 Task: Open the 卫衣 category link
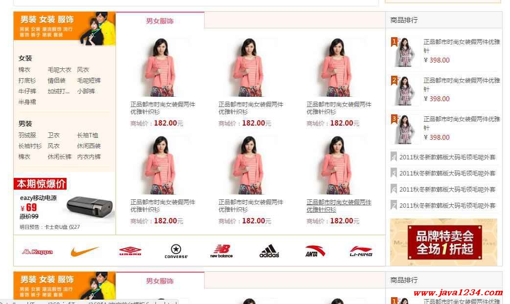[54, 135]
